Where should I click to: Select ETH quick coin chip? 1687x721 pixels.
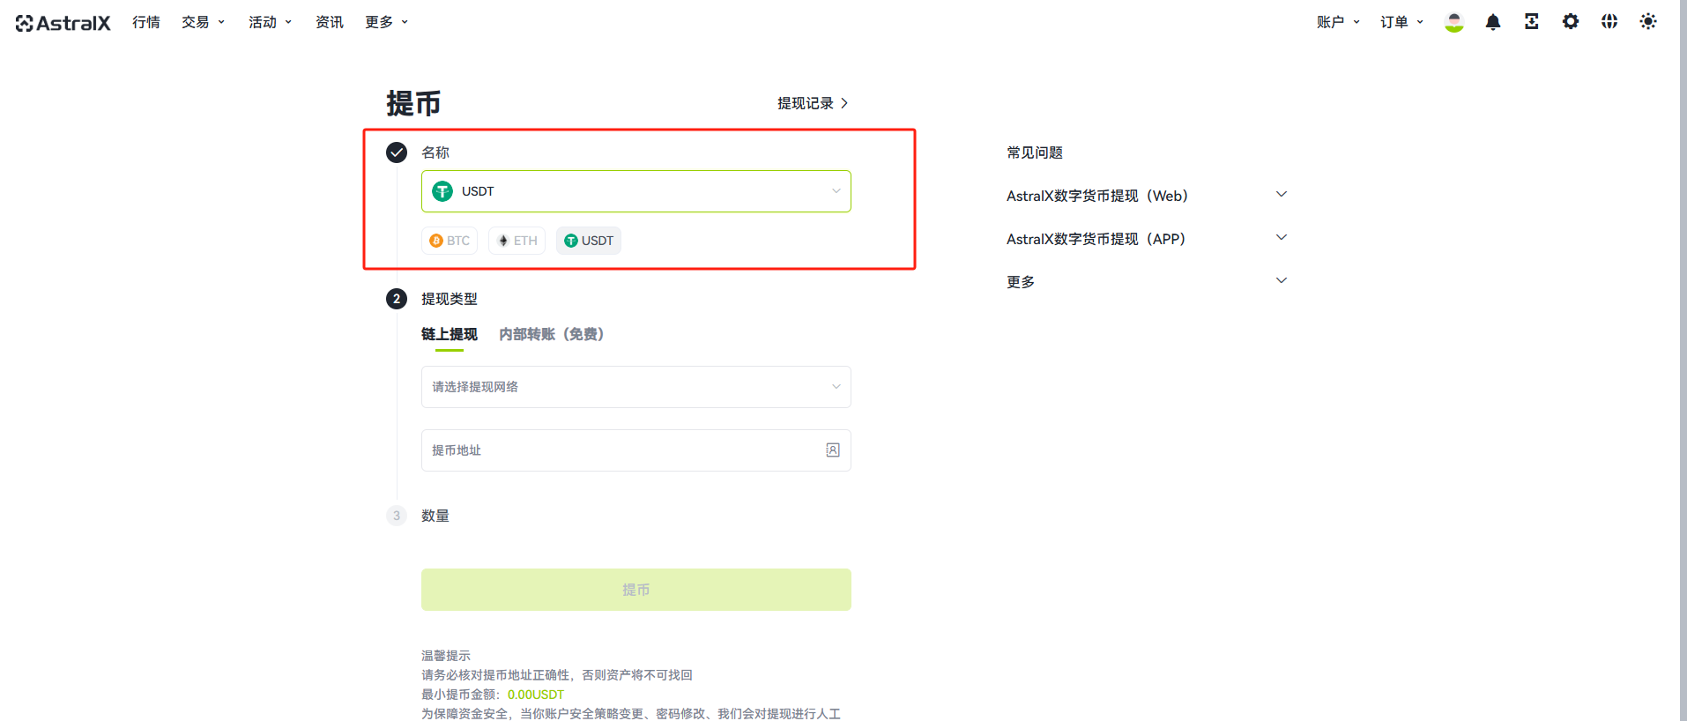coord(517,241)
